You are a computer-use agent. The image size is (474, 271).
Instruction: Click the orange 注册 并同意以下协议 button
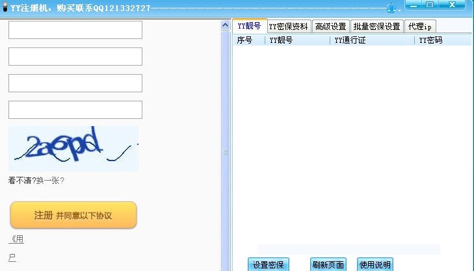pos(73,215)
